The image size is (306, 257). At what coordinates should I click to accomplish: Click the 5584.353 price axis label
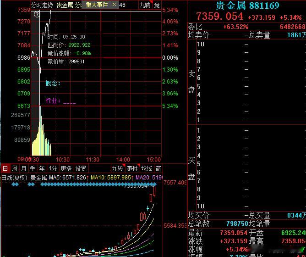pyautogui.click(x=175, y=226)
